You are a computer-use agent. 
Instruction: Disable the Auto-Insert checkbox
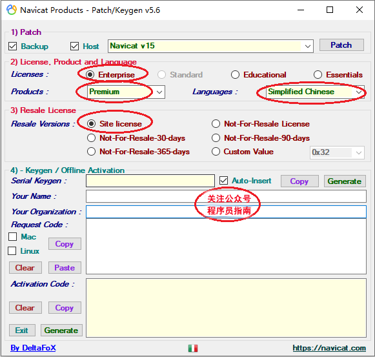coord(223,181)
